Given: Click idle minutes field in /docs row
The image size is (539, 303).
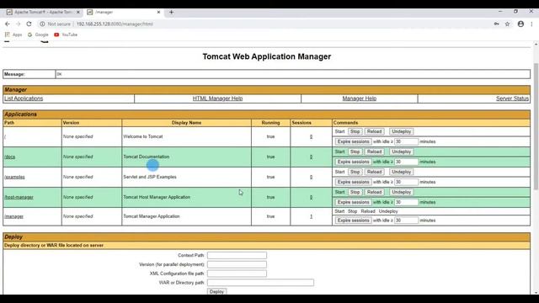Looking at the screenshot, I should pyautogui.click(x=406, y=162).
